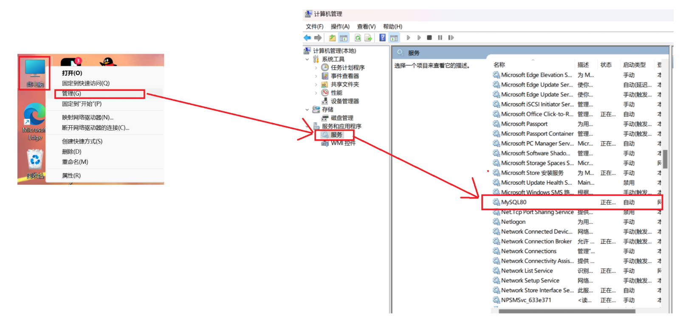Click the services list horizontal scrollbar
This screenshot has height=330, width=694.
click(x=567, y=311)
